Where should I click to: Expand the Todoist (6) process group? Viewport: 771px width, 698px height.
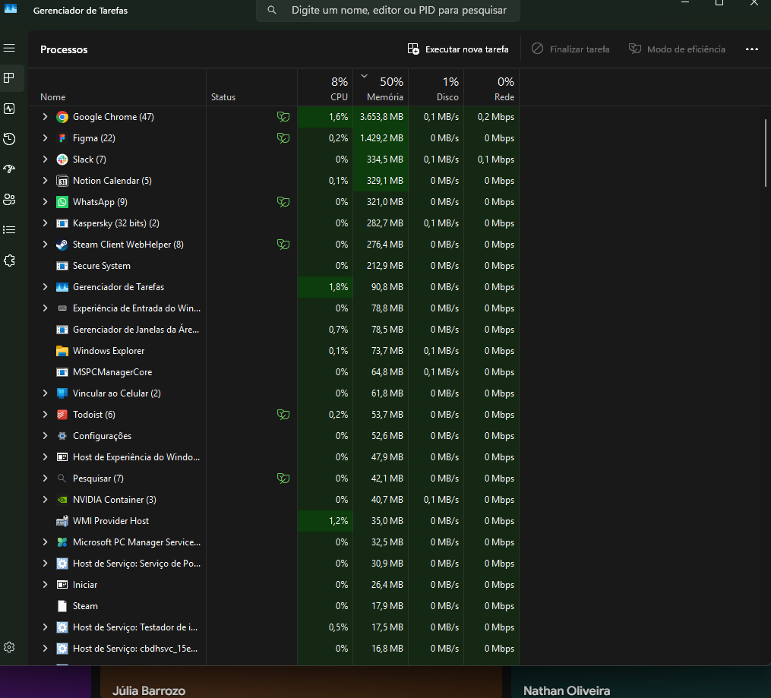46,415
